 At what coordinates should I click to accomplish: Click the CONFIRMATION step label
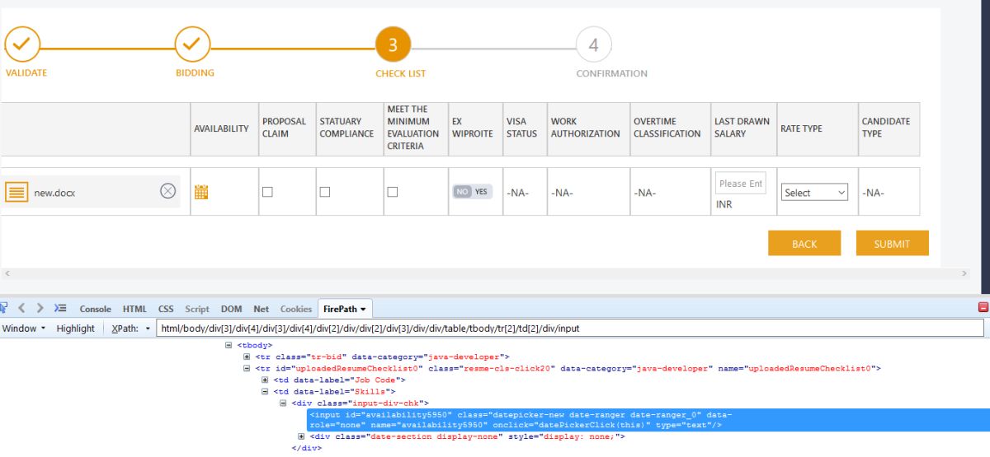611,73
